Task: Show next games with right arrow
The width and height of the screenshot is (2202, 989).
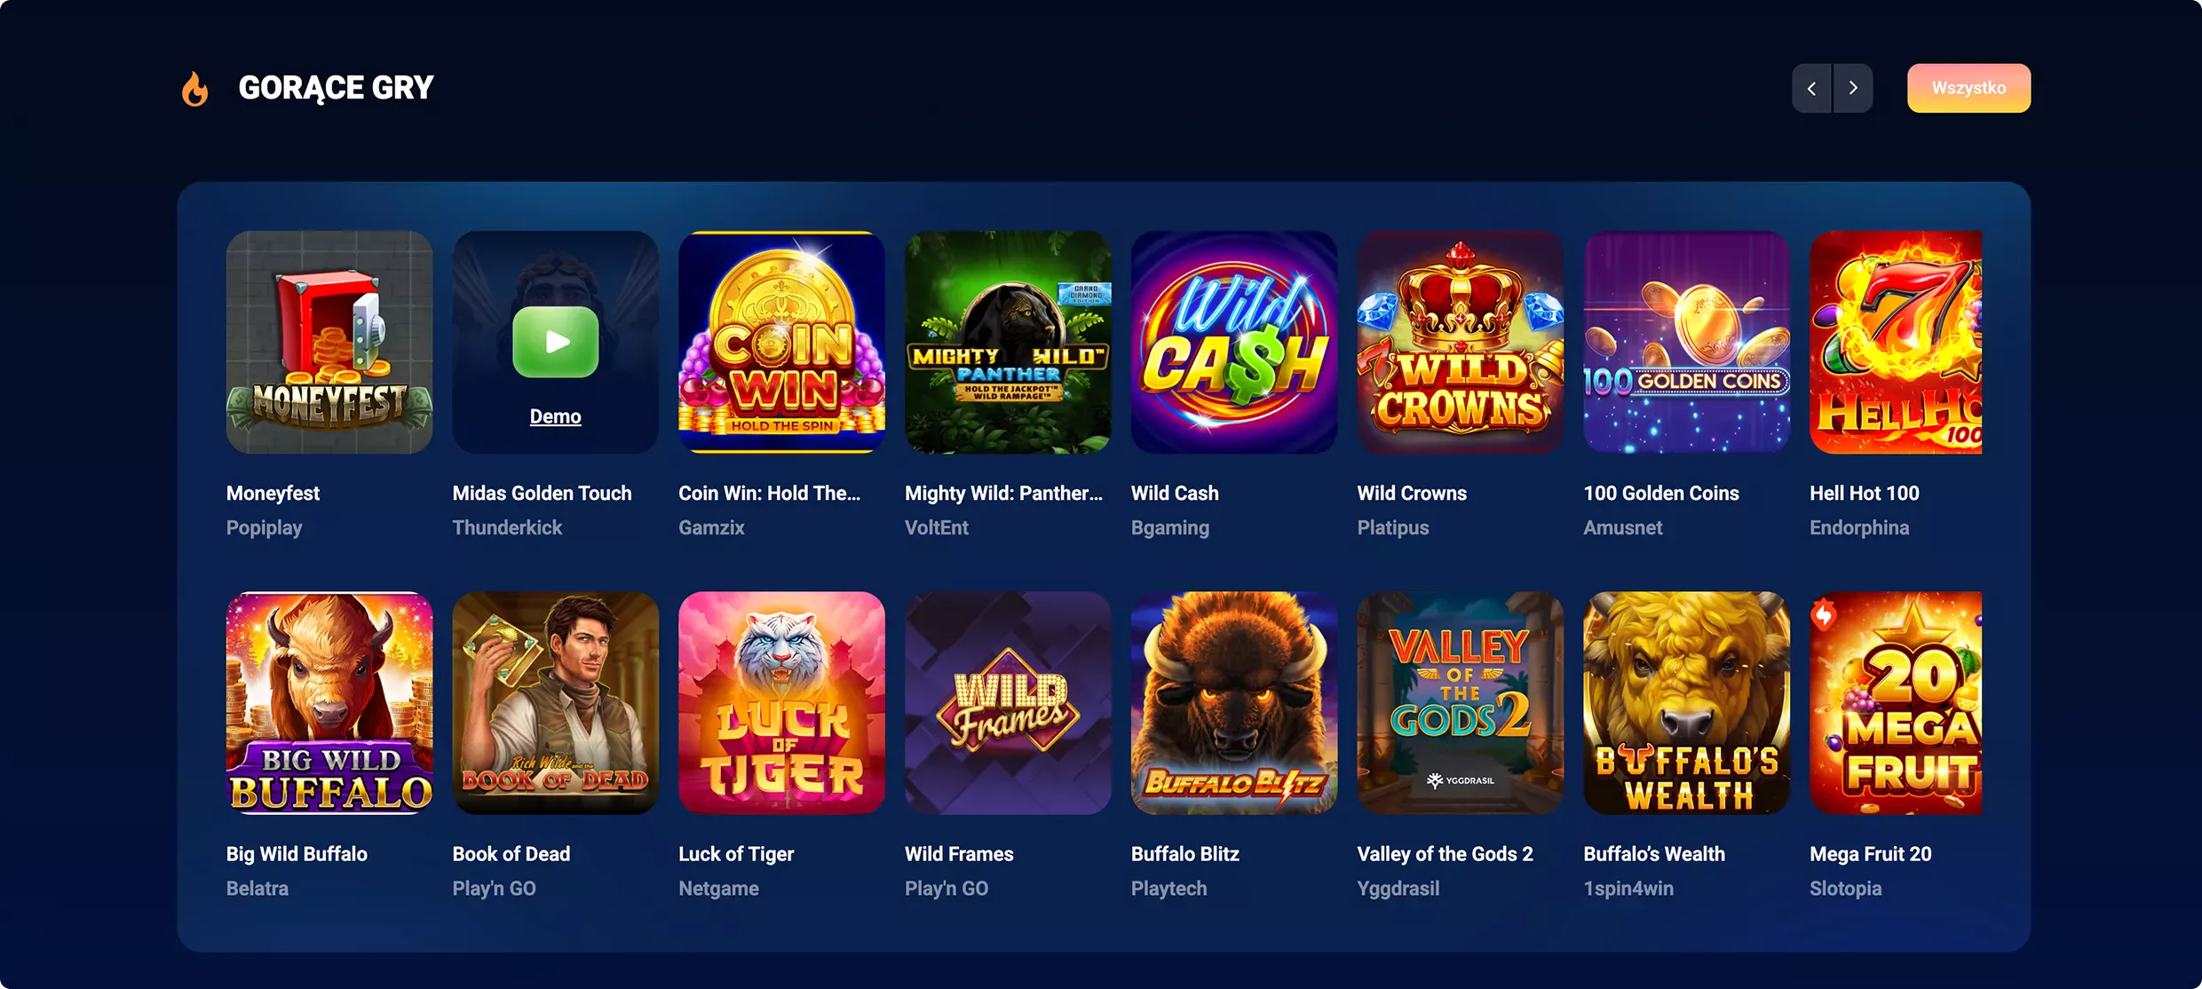Action: pyautogui.click(x=1853, y=88)
